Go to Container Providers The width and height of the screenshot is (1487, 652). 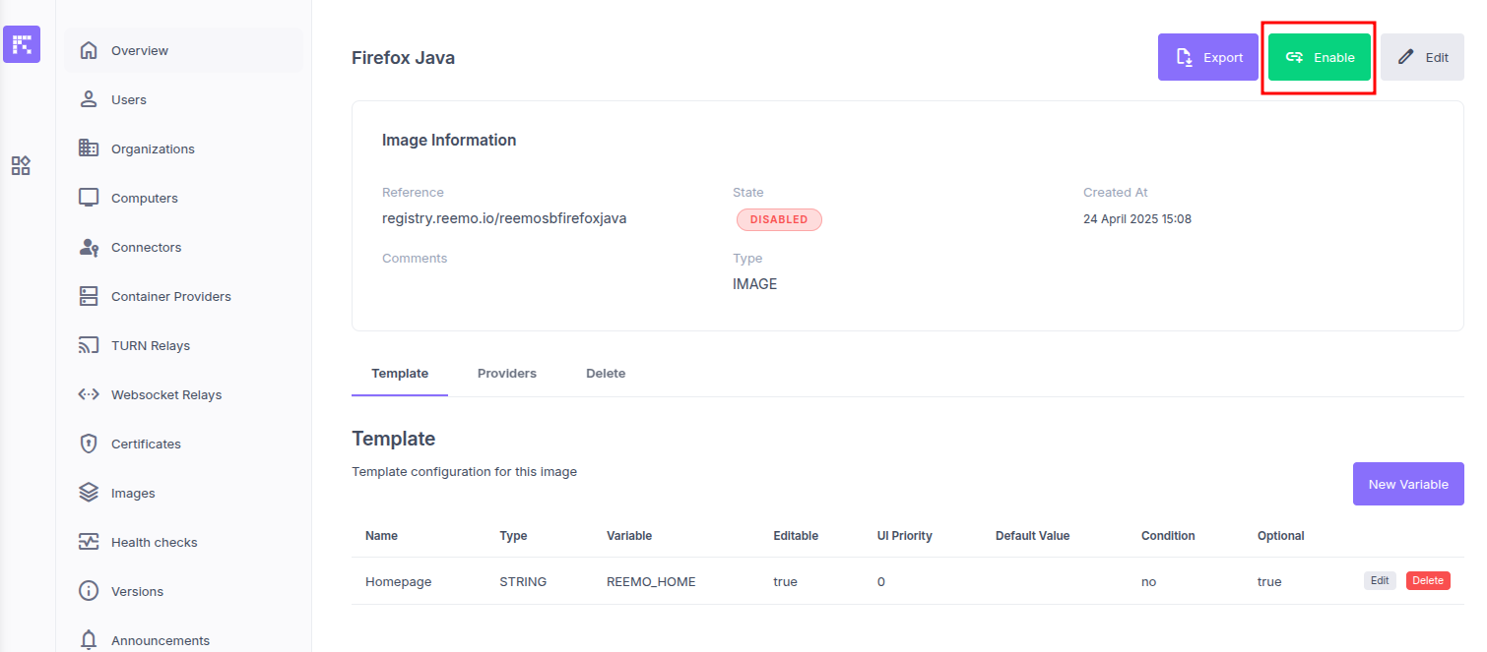(184, 296)
